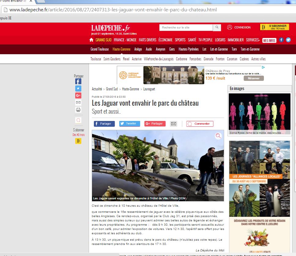Screen dimensions: 296x256
Task: Share via Facebook icon in left sidebar
Action: (78, 81)
